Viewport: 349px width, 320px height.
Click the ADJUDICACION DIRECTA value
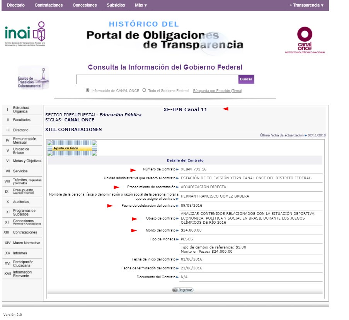(203, 187)
